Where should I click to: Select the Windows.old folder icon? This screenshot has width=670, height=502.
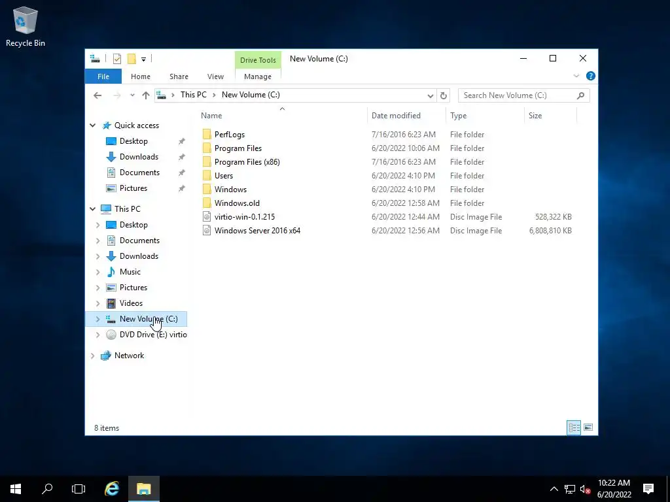click(x=207, y=203)
